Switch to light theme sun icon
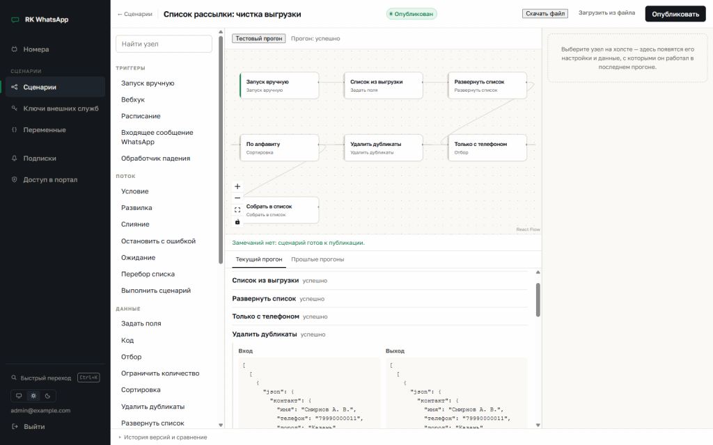Image resolution: width=713 pixels, height=445 pixels. pos(33,396)
